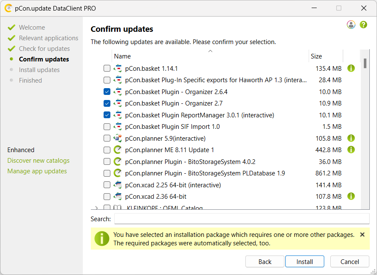Screen dimensions: 377x275
Task: Click info icon for pCon.planner ME 8.11
Action: 351,150
